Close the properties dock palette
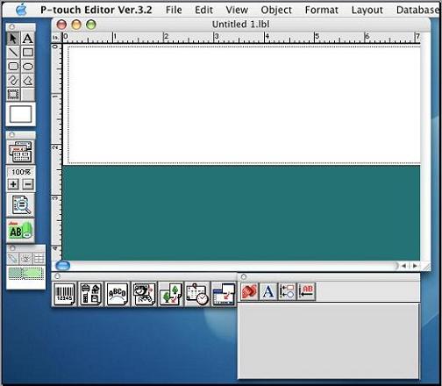Screen dimensions: 442x386 click(244, 276)
